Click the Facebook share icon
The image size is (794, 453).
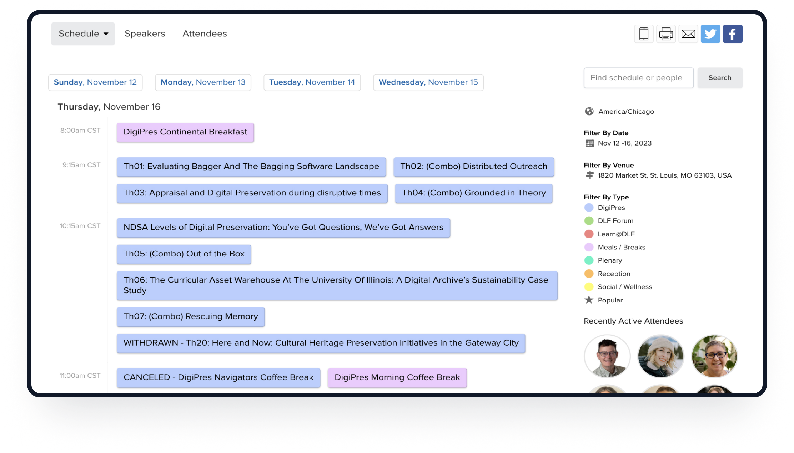coord(732,34)
